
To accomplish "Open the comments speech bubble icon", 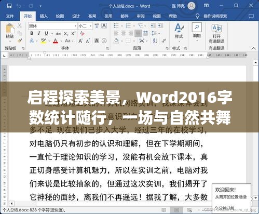I will point(251,16).
